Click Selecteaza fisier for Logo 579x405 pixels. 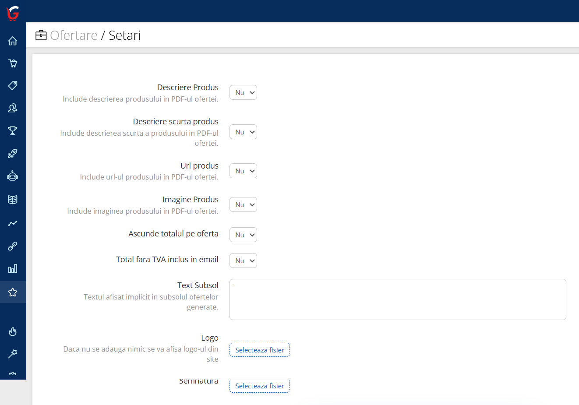coord(260,350)
